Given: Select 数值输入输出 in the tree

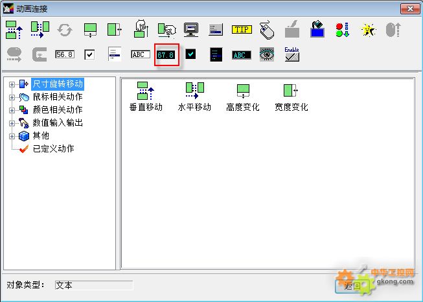Looking at the screenshot, I should pyautogui.click(x=58, y=122).
